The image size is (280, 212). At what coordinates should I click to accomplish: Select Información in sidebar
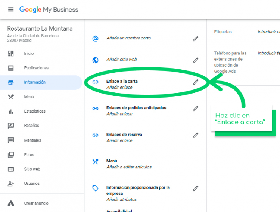pos(41,82)
